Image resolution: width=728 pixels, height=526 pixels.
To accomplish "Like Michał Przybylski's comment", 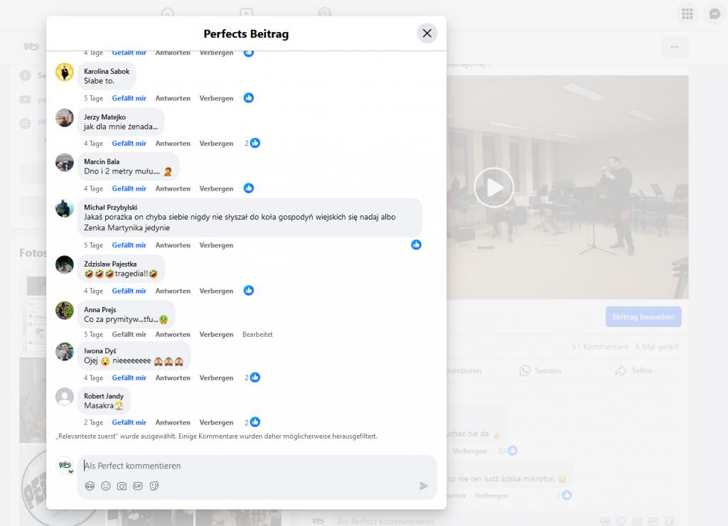I will pos(129,245).
